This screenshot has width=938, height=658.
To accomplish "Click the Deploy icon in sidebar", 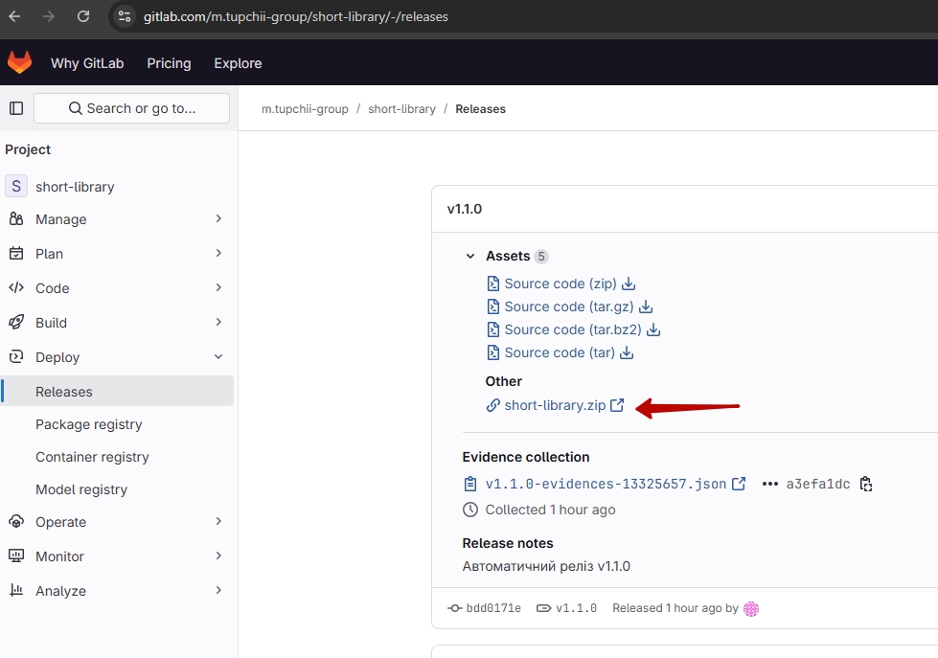I will 16,357.
